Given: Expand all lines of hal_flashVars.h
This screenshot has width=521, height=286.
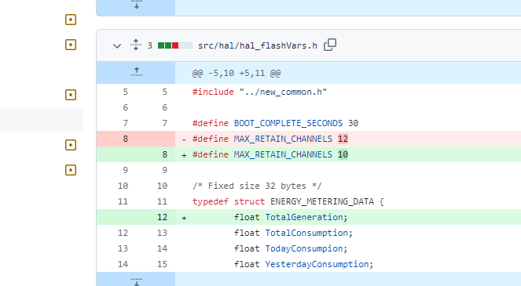Looking at the screenshot, I should (136, 45).
